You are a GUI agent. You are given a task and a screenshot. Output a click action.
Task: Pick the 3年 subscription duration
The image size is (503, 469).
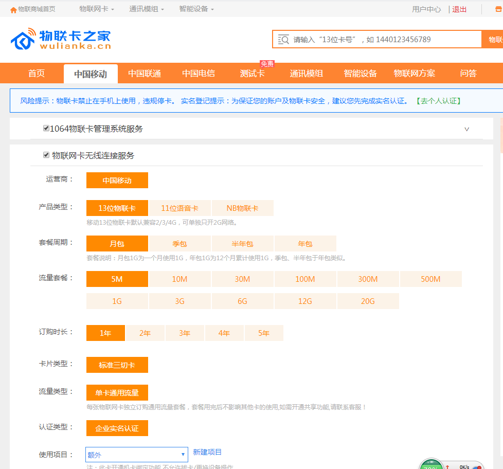[185, 333]
